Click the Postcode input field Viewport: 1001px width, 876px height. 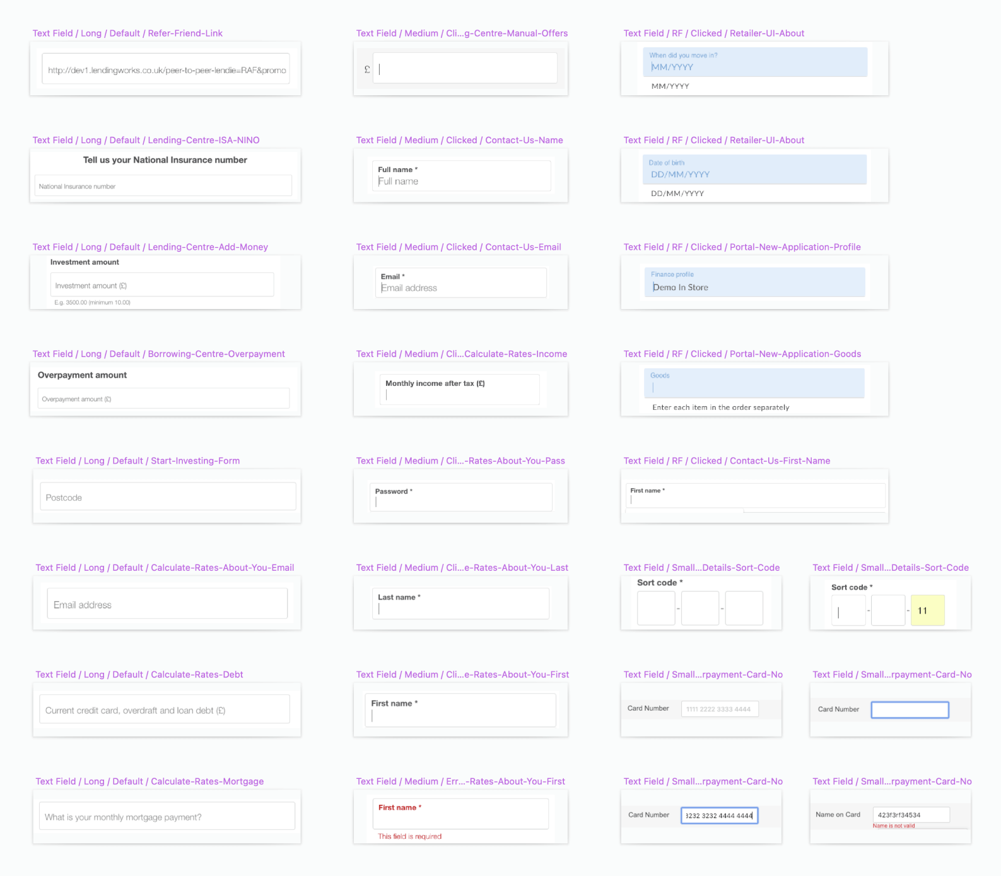(168, 496)
